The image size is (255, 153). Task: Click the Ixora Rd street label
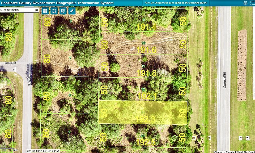click(8, 64)
